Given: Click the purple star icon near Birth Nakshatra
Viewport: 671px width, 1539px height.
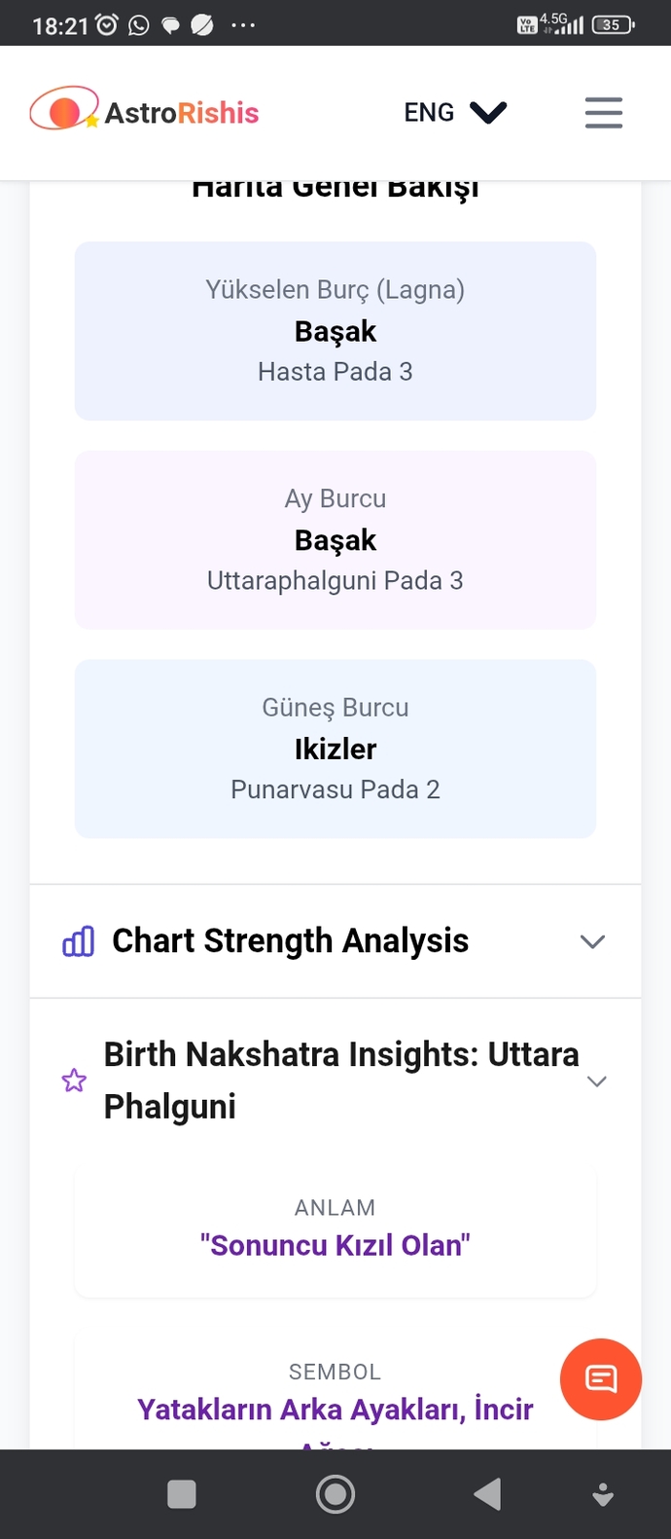Looking at the screenshot, I should 74,1081.
